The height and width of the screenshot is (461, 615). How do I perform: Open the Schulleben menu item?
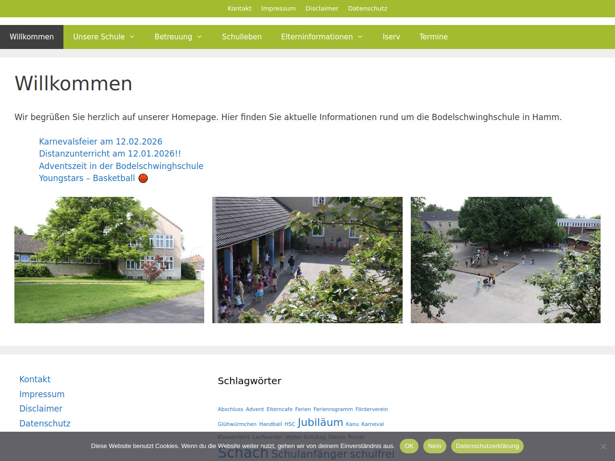242,37
